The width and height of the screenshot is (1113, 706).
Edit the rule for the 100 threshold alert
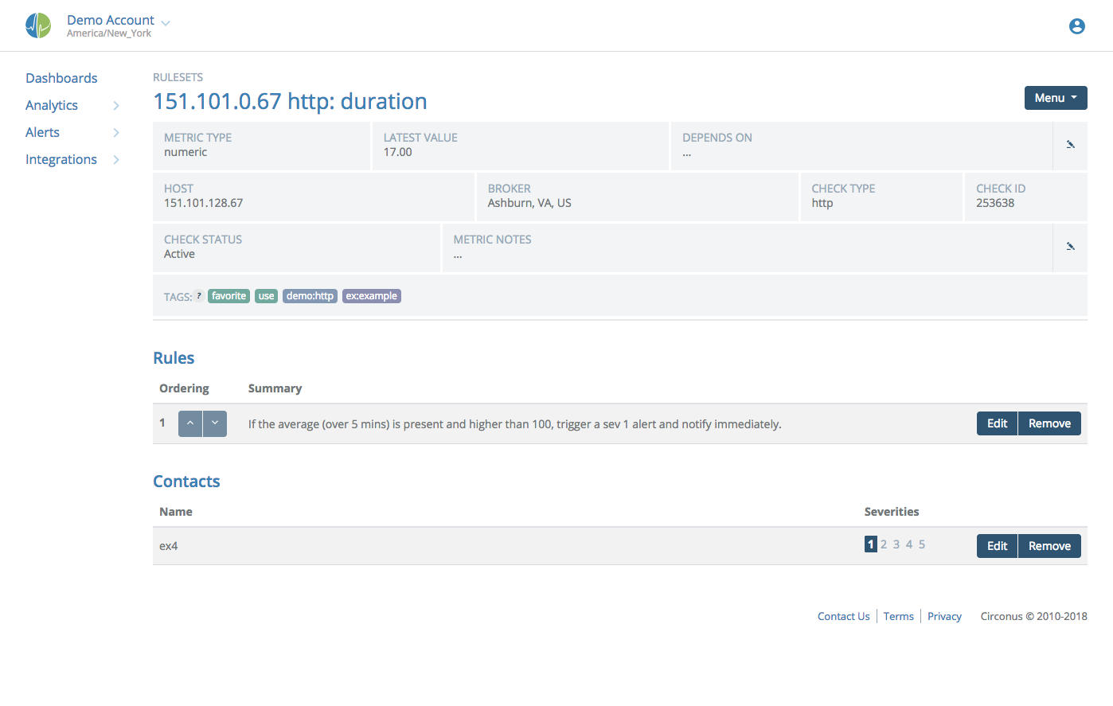tap(997, 423)
